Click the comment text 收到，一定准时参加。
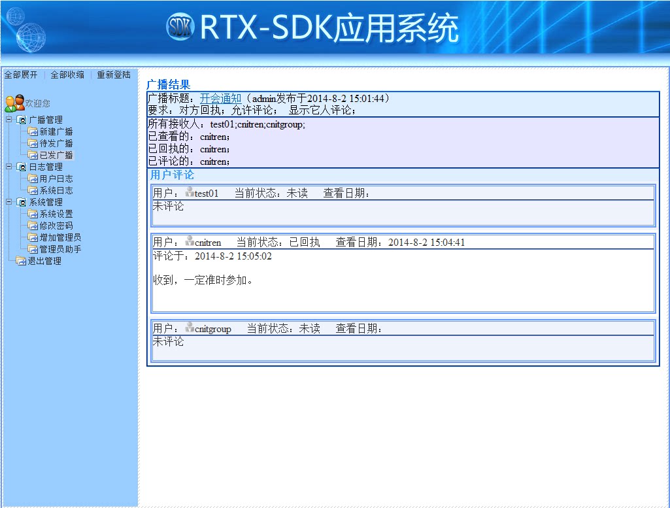This screenshot has height=508, width=670. (x=203, y=280)
